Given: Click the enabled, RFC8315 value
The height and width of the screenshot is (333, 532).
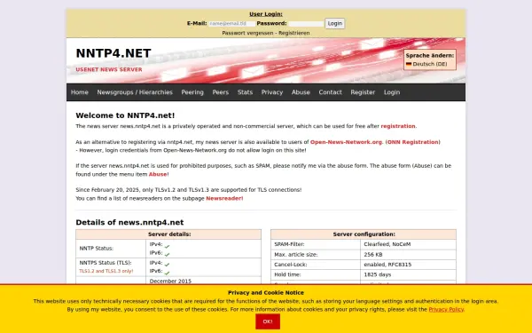Looking at the screenshot, I should [x=387, y=265].
